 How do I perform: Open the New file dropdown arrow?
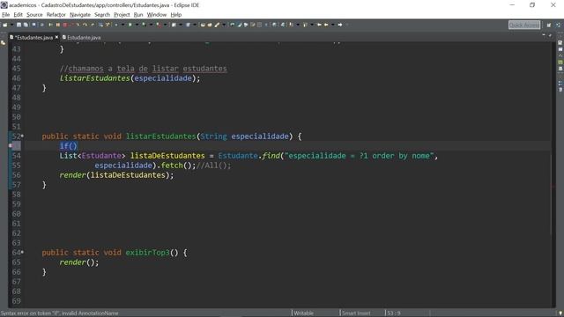11,25
